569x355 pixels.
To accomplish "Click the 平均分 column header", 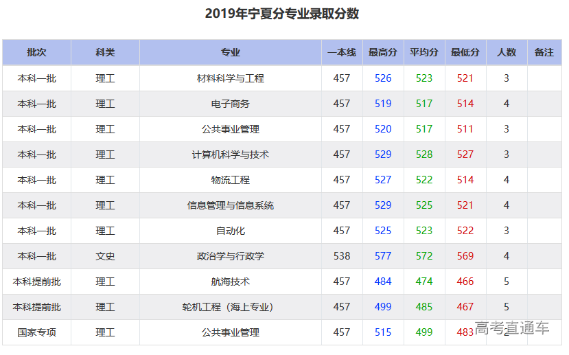I will (424, 52).
